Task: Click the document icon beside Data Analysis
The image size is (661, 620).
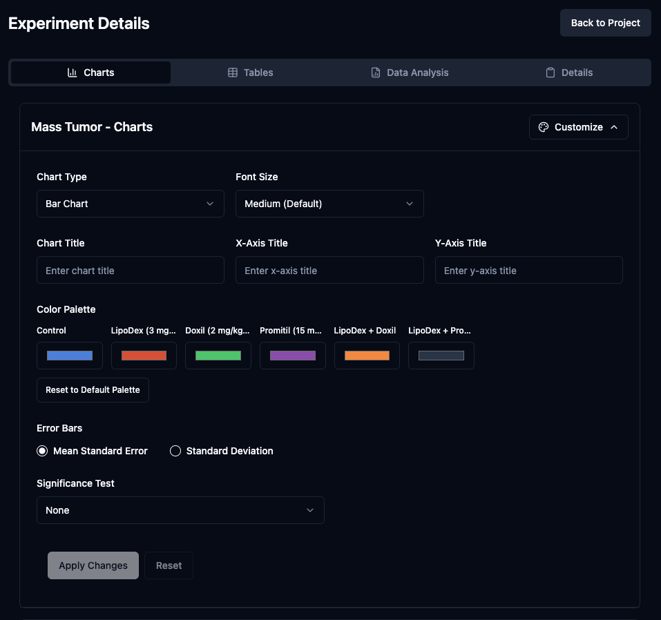Action: pyautogui.click(x=376, y=72)
